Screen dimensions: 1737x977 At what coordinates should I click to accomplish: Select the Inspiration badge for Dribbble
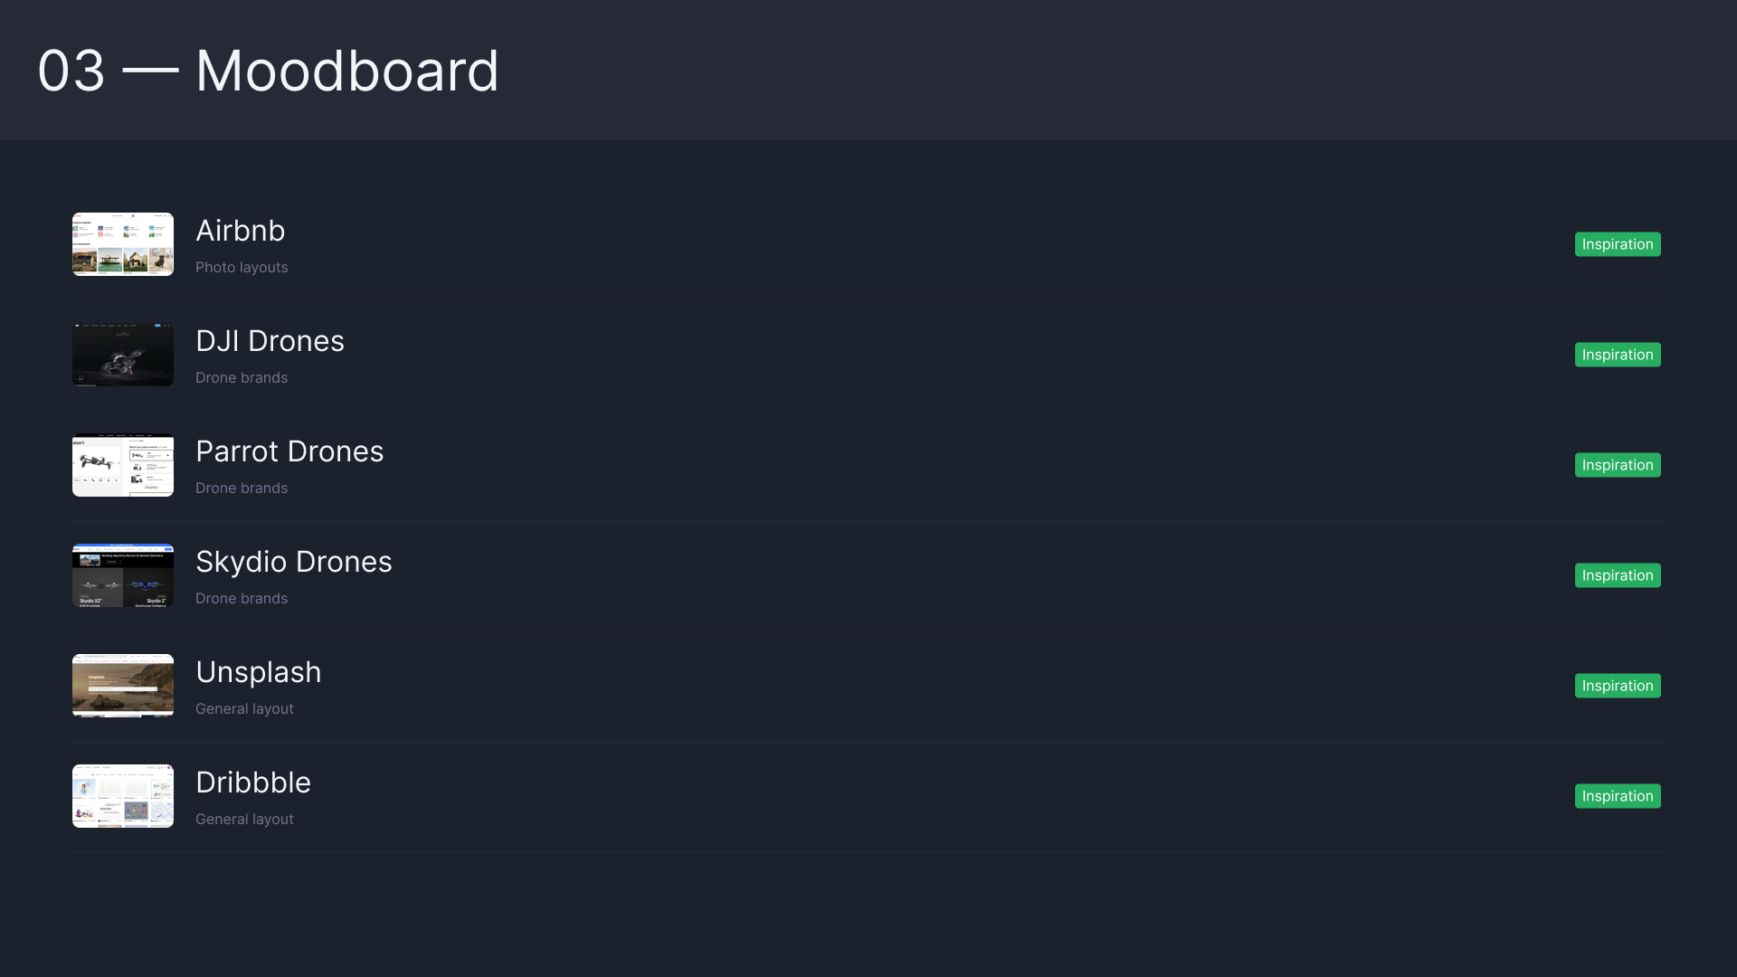click(1618, 796)
